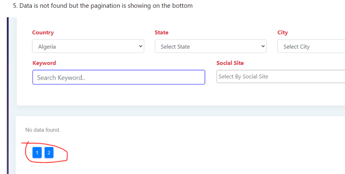Click the heading about pagination showing

coord(103,6)
